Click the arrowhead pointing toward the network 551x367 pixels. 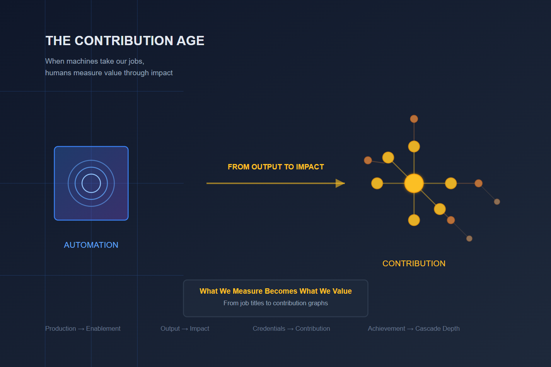[x=340, y=183]
